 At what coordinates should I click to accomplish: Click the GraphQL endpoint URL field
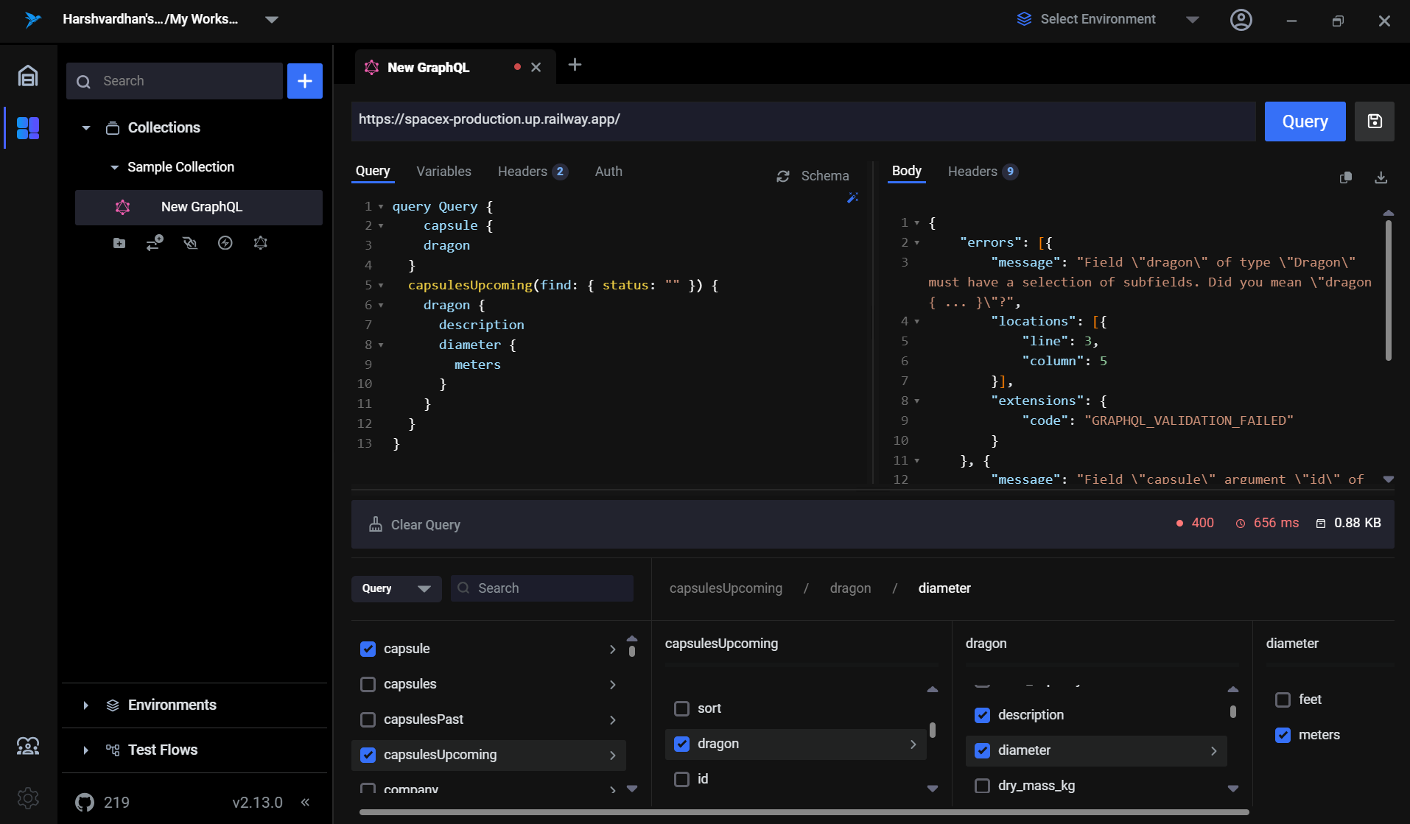click(804, 122)
